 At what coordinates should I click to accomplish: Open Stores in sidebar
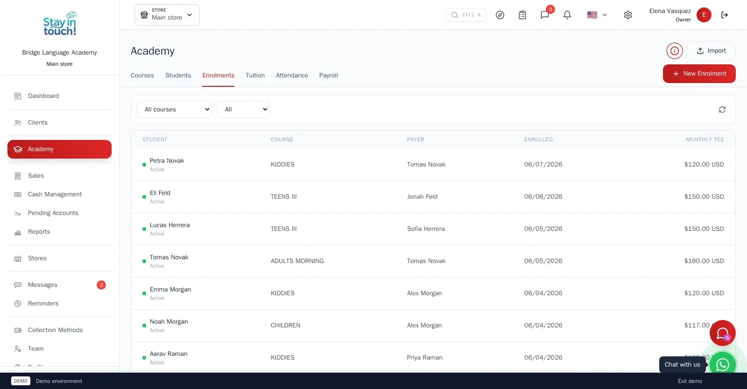tap(60, 258)
